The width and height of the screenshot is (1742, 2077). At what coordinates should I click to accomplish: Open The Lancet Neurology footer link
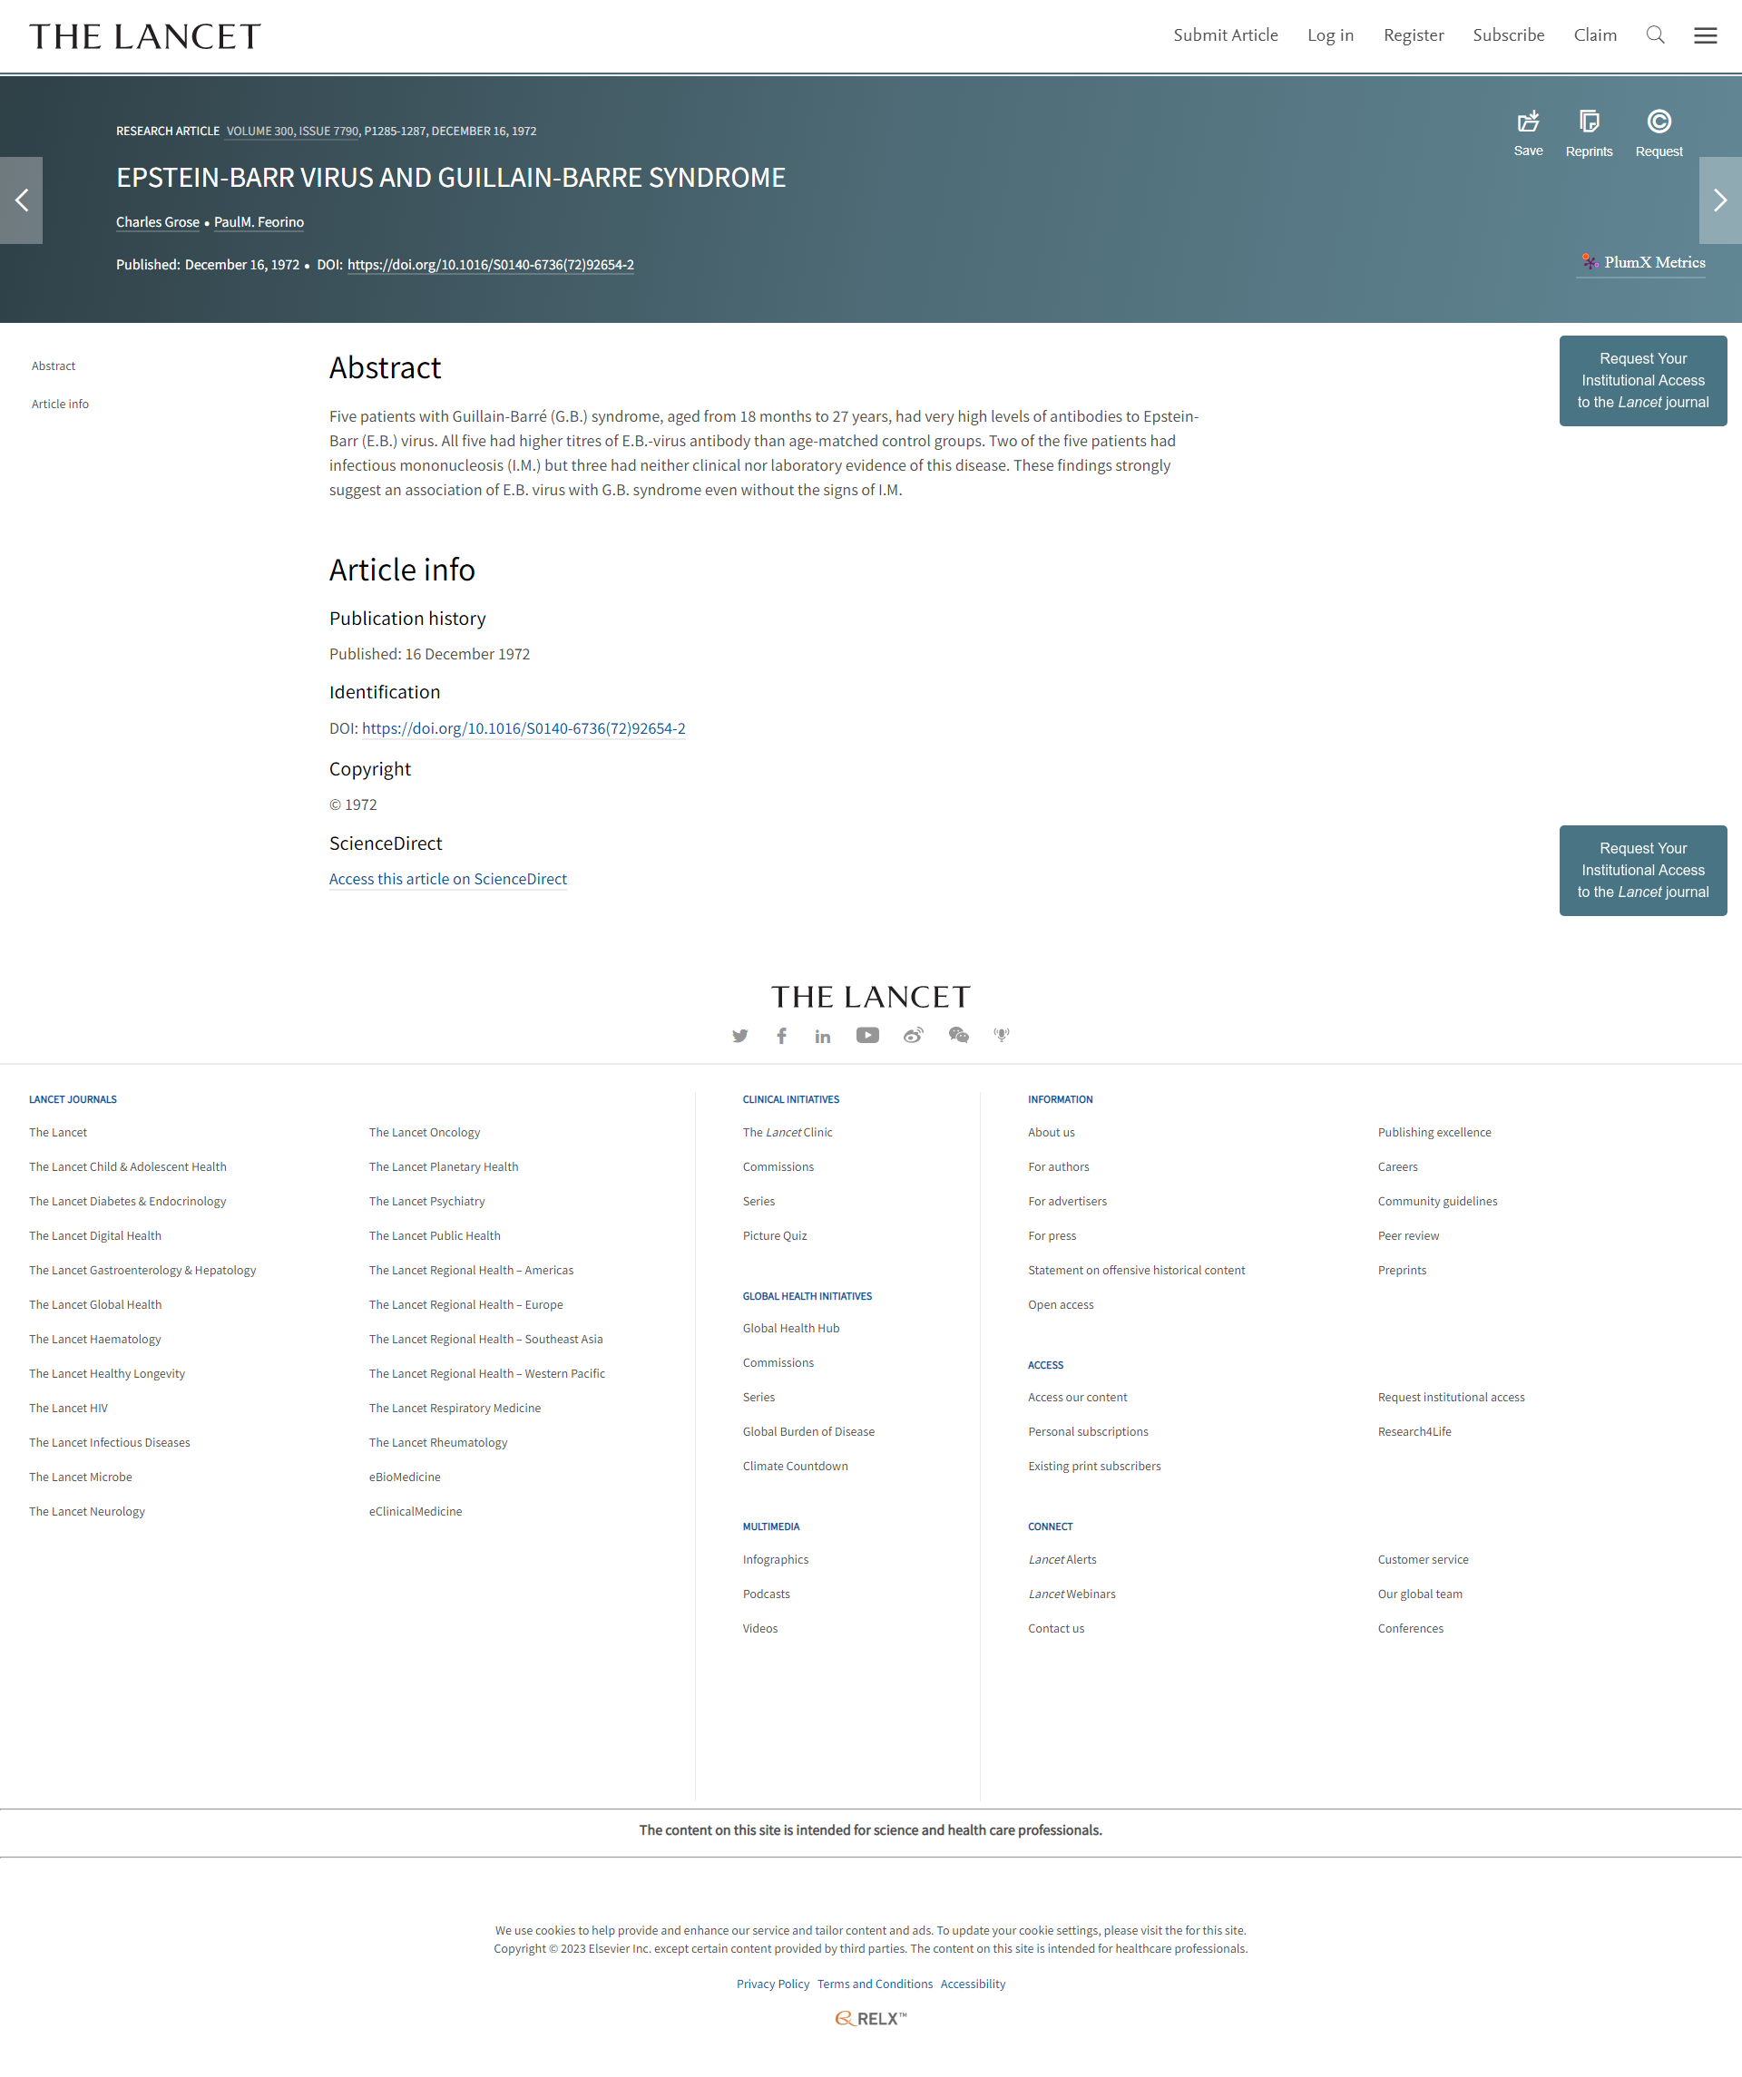(87, 1511)
